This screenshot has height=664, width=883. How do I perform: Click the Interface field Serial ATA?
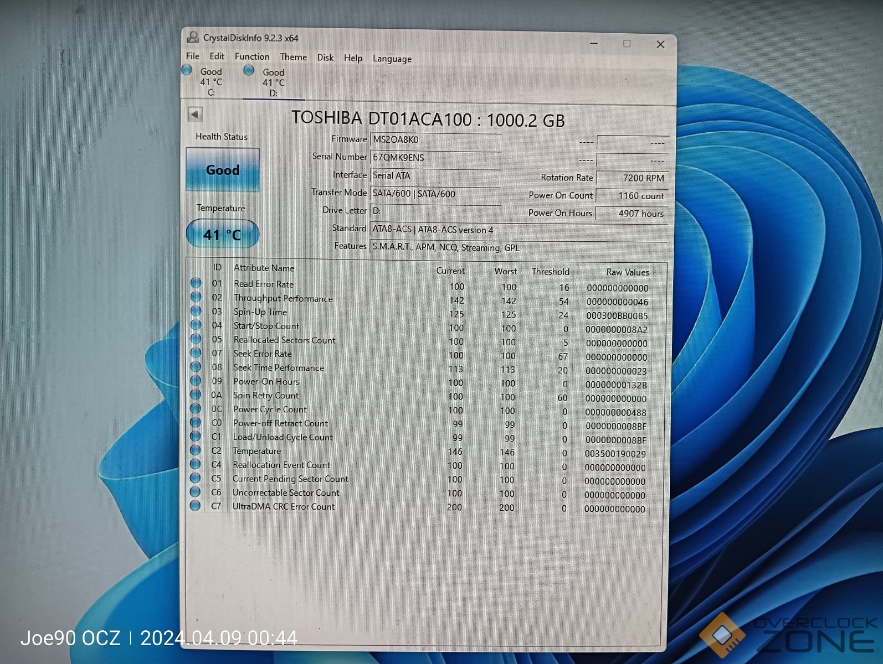point(435,175)
